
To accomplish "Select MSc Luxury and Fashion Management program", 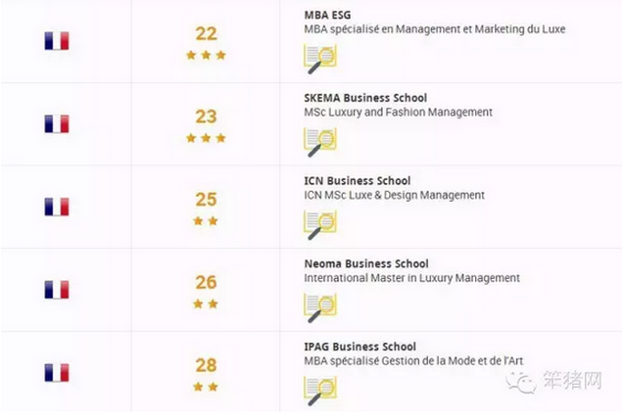I will (398, 113).
